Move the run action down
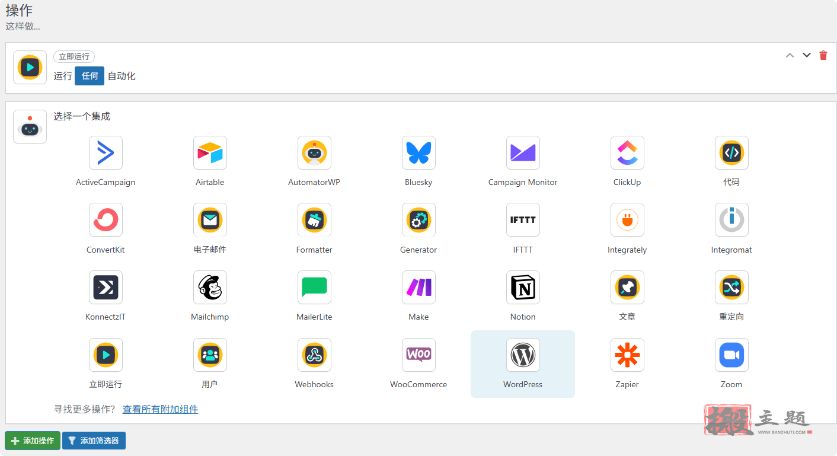Image resolution: width=837 pixels, height=456 pixels. (x=806, y=55)
